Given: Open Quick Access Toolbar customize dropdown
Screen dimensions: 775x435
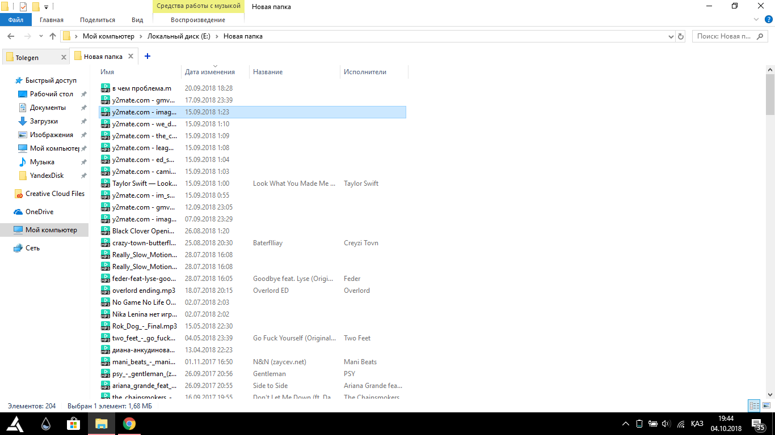Looking at the screenshot, I should pyautogui.click(x=46, y=7).
